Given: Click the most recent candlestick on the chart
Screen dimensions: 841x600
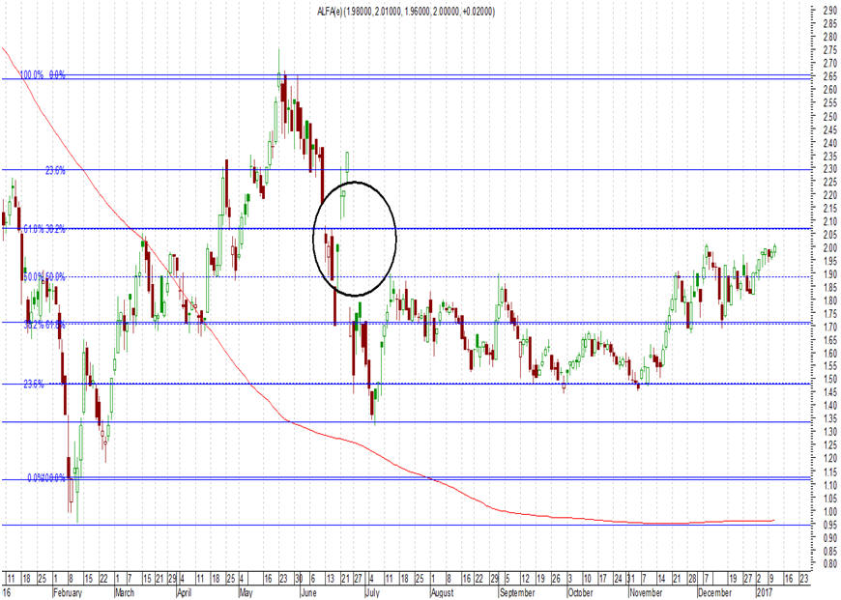Looking at the screenshot, I should 775,249.
